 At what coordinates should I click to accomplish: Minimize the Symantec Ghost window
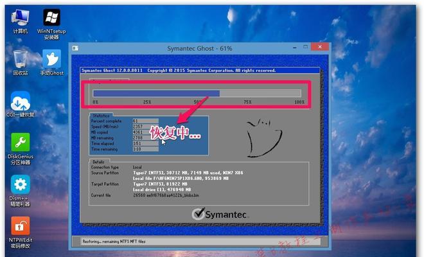[294, 48]
